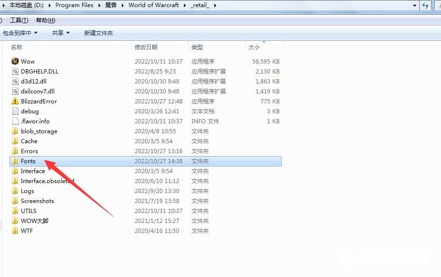Expand the 本地磁盘 (D:) breadcrumb arrow
This screenshot has height=277, width=441.
[x=50, y=5]
